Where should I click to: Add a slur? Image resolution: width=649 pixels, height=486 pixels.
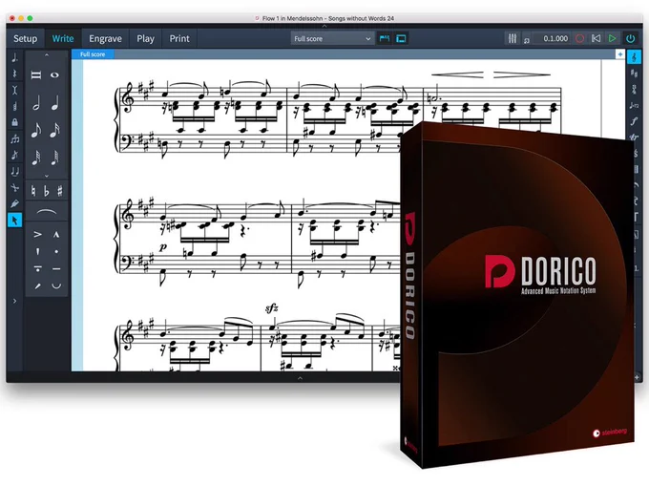click(x=47, y=212)
